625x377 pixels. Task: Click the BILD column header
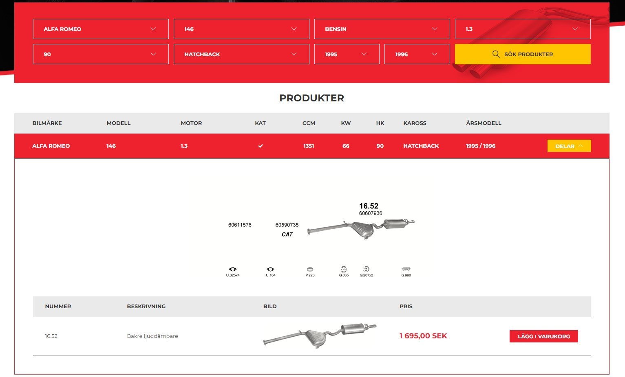pos(270,306)
